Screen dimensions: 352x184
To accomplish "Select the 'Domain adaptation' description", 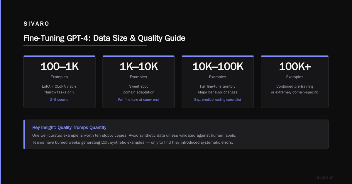I will (x=138, y=92).
